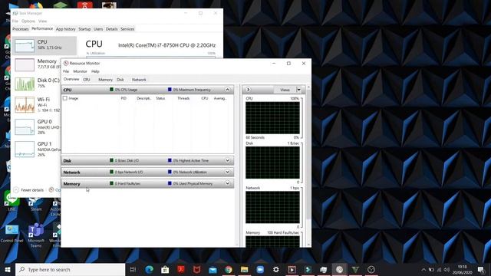Select Wi-Fi in Task Manager sidebar
This screenshot has width=491, height=276.
tap(37, 105)
